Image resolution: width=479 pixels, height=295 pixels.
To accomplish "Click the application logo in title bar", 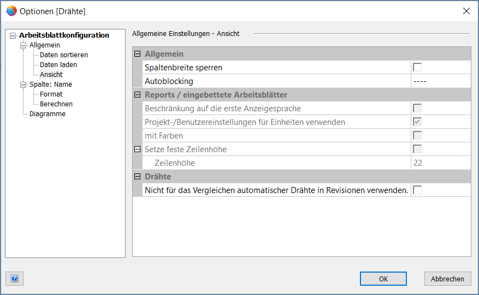I will tap(11, 11).
